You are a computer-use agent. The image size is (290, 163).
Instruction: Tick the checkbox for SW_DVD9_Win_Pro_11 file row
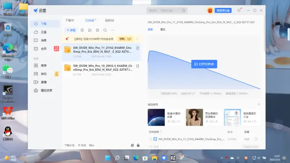[x=150, y=139]
